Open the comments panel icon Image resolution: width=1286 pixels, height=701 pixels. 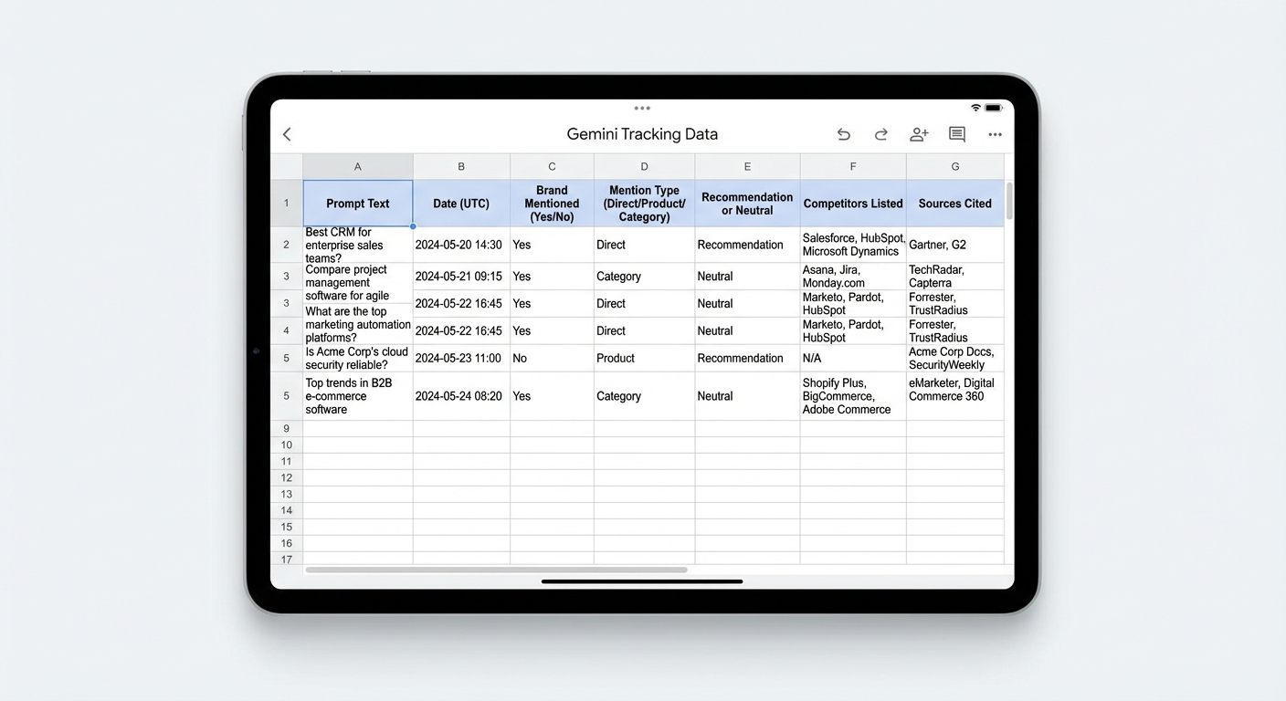(x=956, y=134)
